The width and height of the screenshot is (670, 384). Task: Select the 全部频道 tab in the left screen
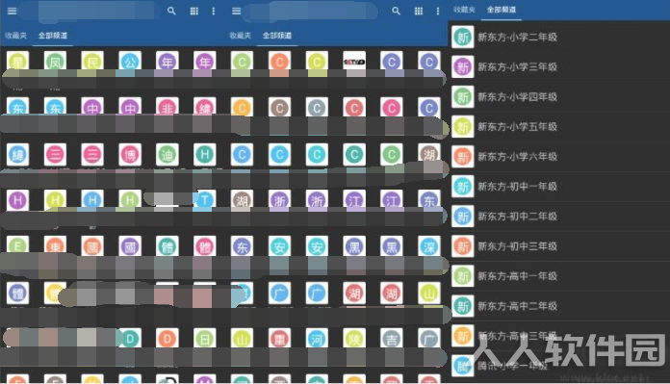(x=53, y=36)
